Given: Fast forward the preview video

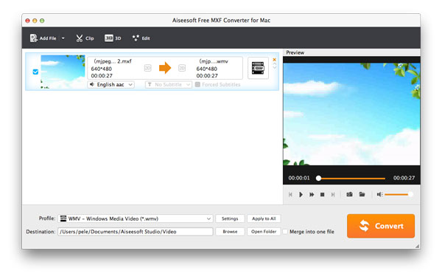Looking at the screenshot, I should tap(312, 195).
